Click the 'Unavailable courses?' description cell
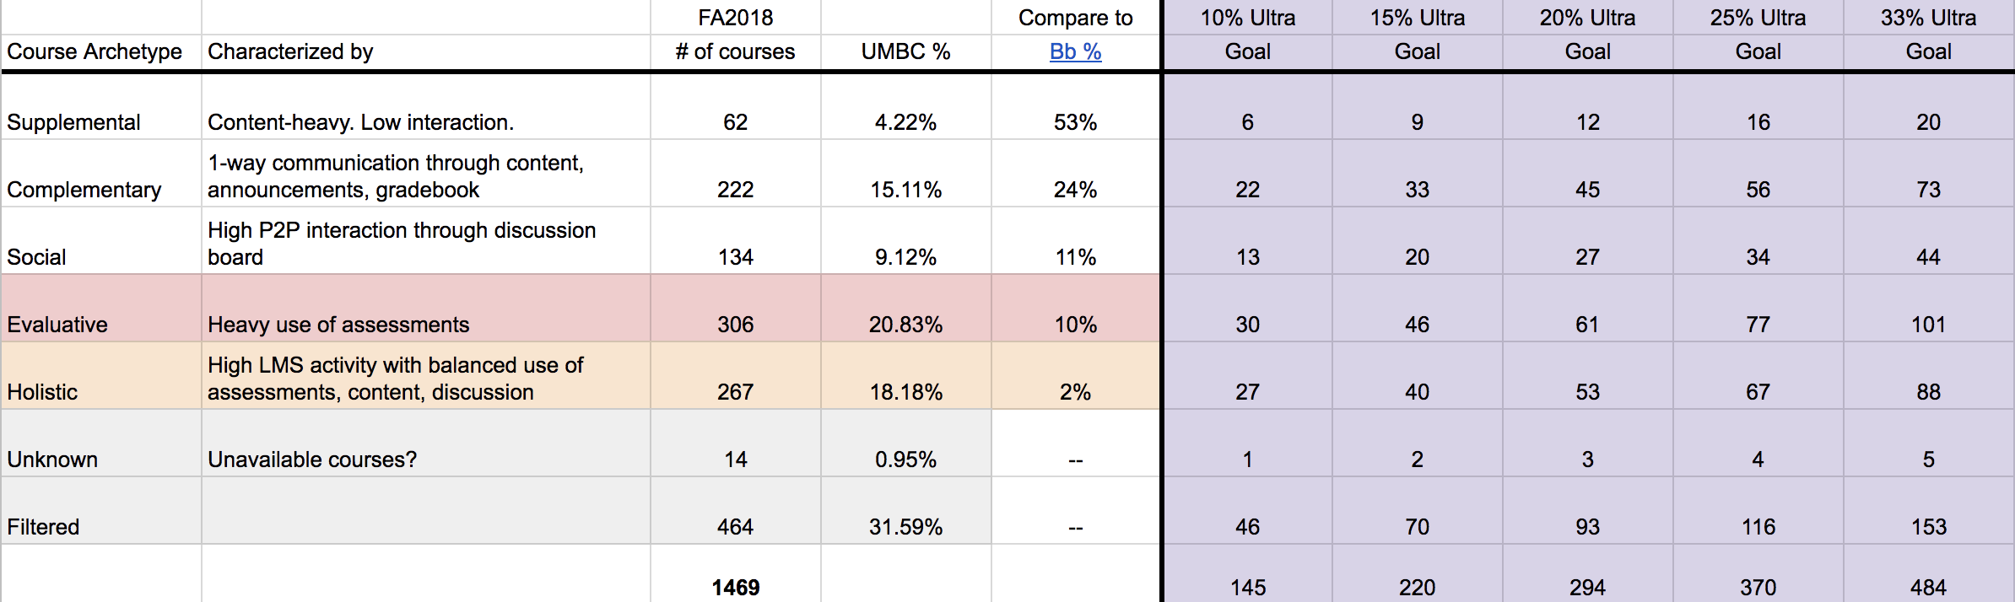The height and width of the screenshot is (602, 2015). 312,460
